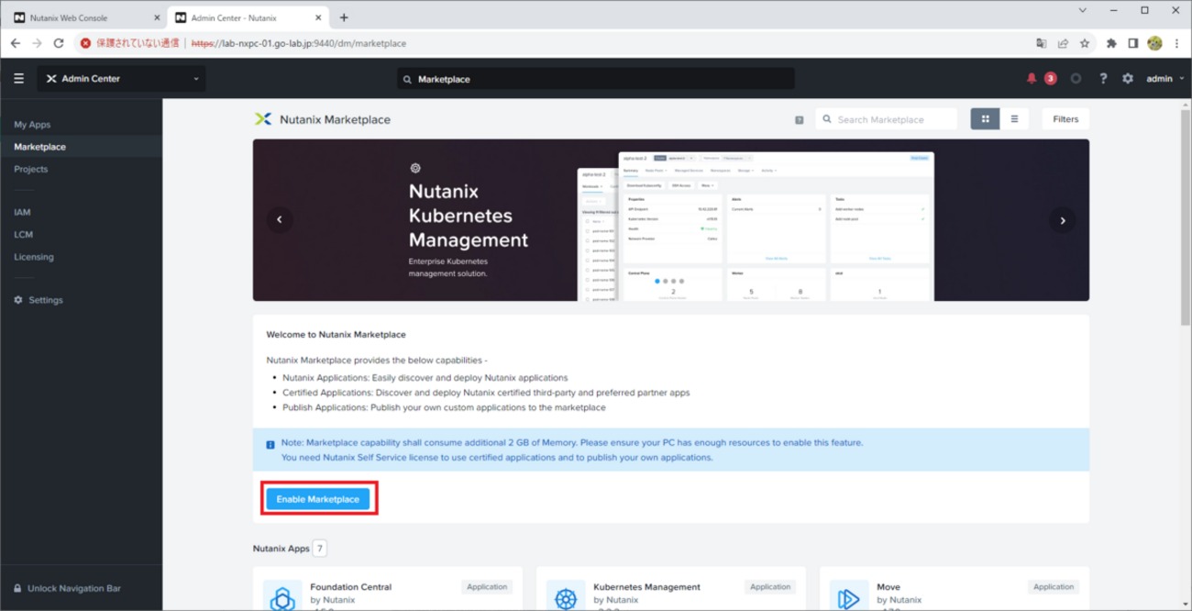Screen dimensions: 1192x611
Task: Go forward in browser
Action: 37,43
